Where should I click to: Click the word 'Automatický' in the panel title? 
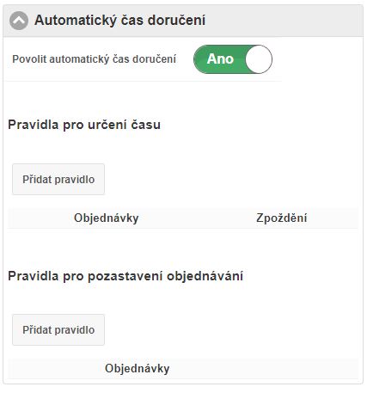click(76, 21)
